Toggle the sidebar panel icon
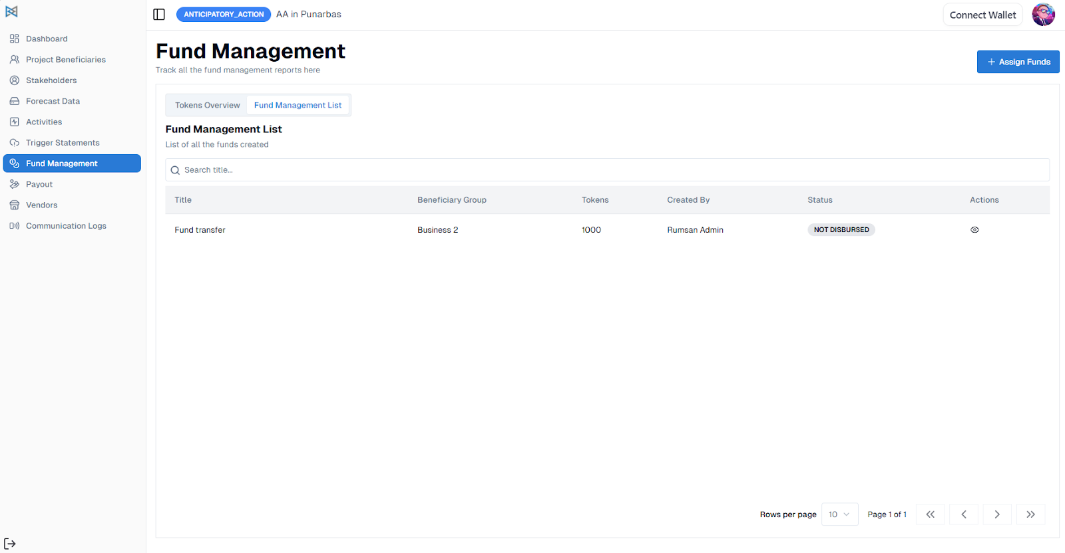The width and height of the screenshot is (1065, 553). click(x=159, y=15)
